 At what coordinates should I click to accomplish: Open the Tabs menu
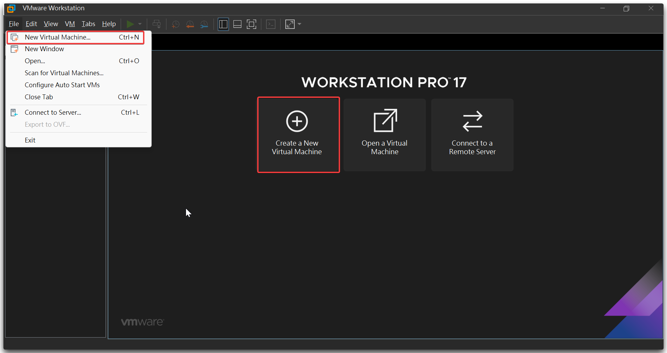[x=88, y=24]
